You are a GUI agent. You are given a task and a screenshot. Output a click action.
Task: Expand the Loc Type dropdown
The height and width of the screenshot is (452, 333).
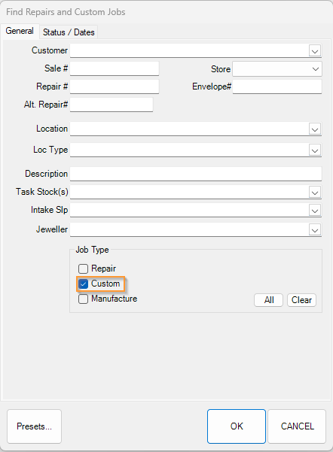pos(315,150)
